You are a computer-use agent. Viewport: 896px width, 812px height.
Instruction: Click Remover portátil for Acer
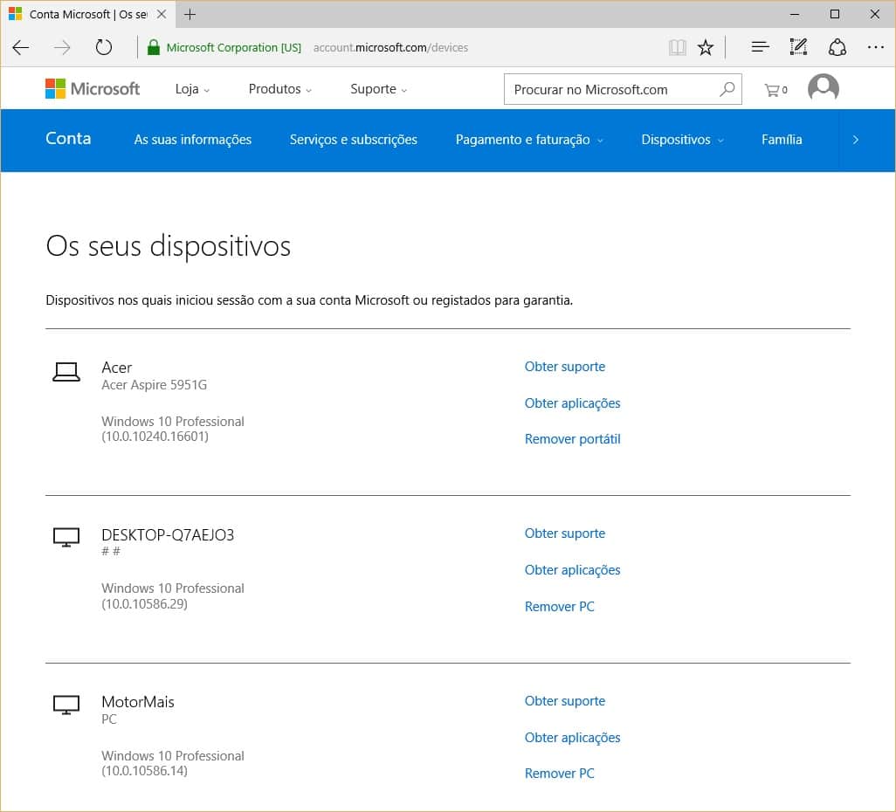[x=572, y=439]
